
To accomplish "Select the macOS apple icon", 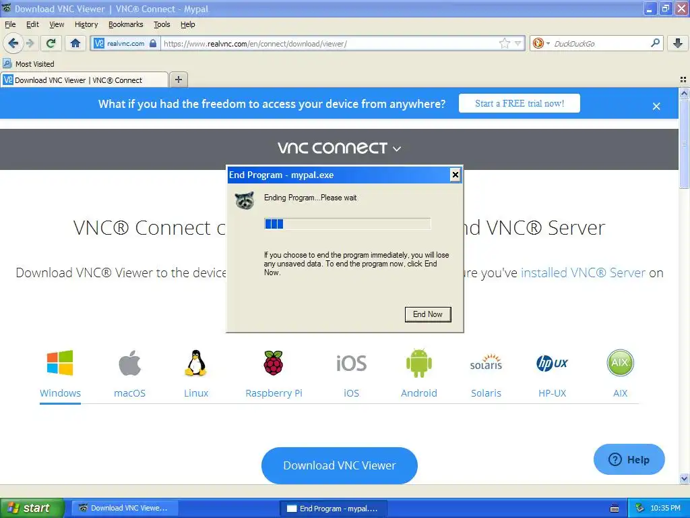I will pos(129,363).
